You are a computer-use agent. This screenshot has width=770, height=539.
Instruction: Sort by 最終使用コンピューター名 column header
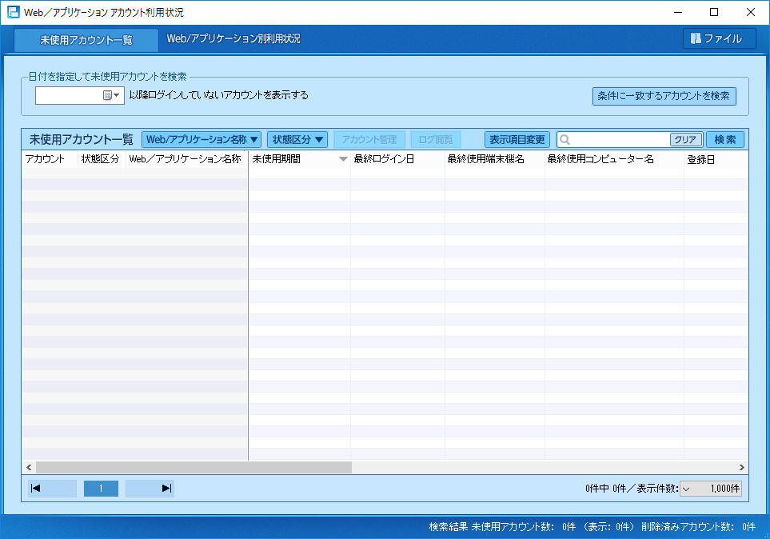coord(614,159)
